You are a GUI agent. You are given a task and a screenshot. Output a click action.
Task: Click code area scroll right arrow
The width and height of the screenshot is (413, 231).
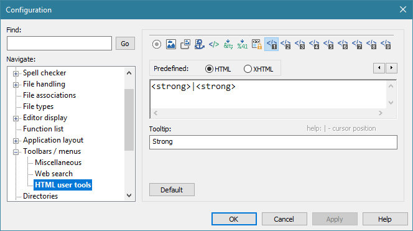tap(380, 113)
